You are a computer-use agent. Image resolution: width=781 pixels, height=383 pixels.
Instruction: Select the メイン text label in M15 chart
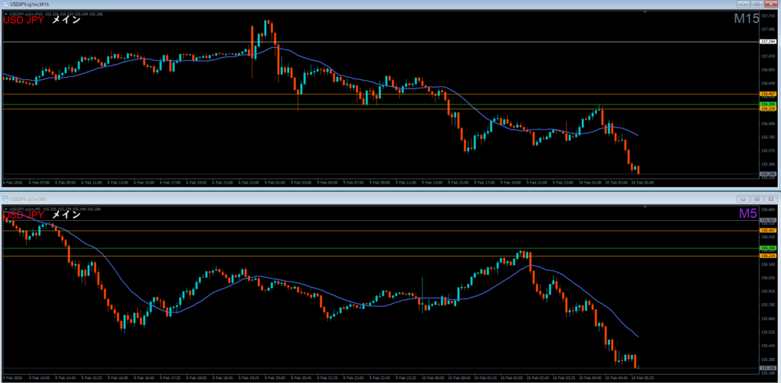66,21
